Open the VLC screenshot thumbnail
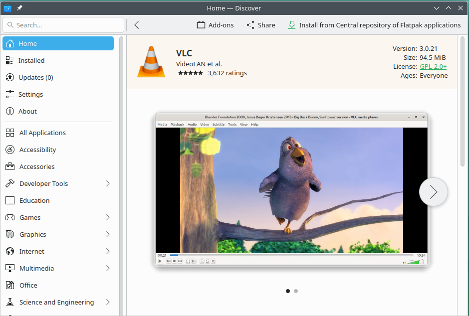This screenshot has height=316, width=469. pos(292,189)
